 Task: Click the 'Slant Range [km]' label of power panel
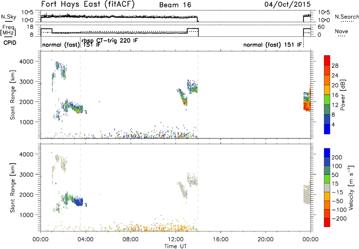[x=13, y=95]
